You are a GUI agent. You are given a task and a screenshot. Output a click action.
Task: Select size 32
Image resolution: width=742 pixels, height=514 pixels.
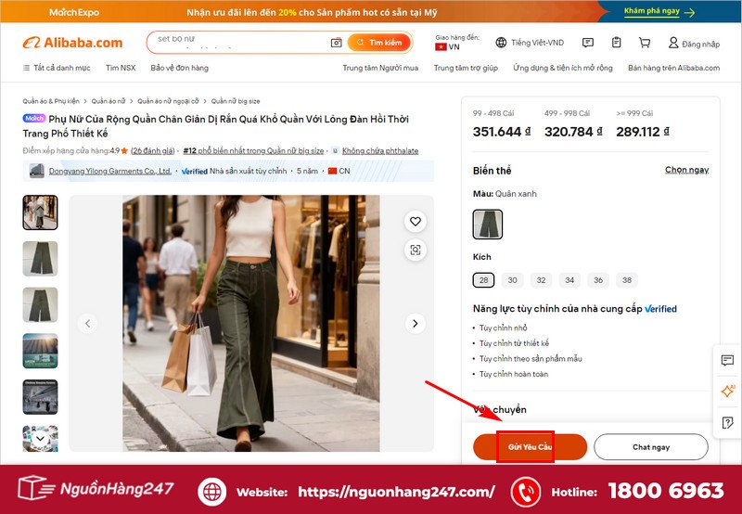click(541, 280)
